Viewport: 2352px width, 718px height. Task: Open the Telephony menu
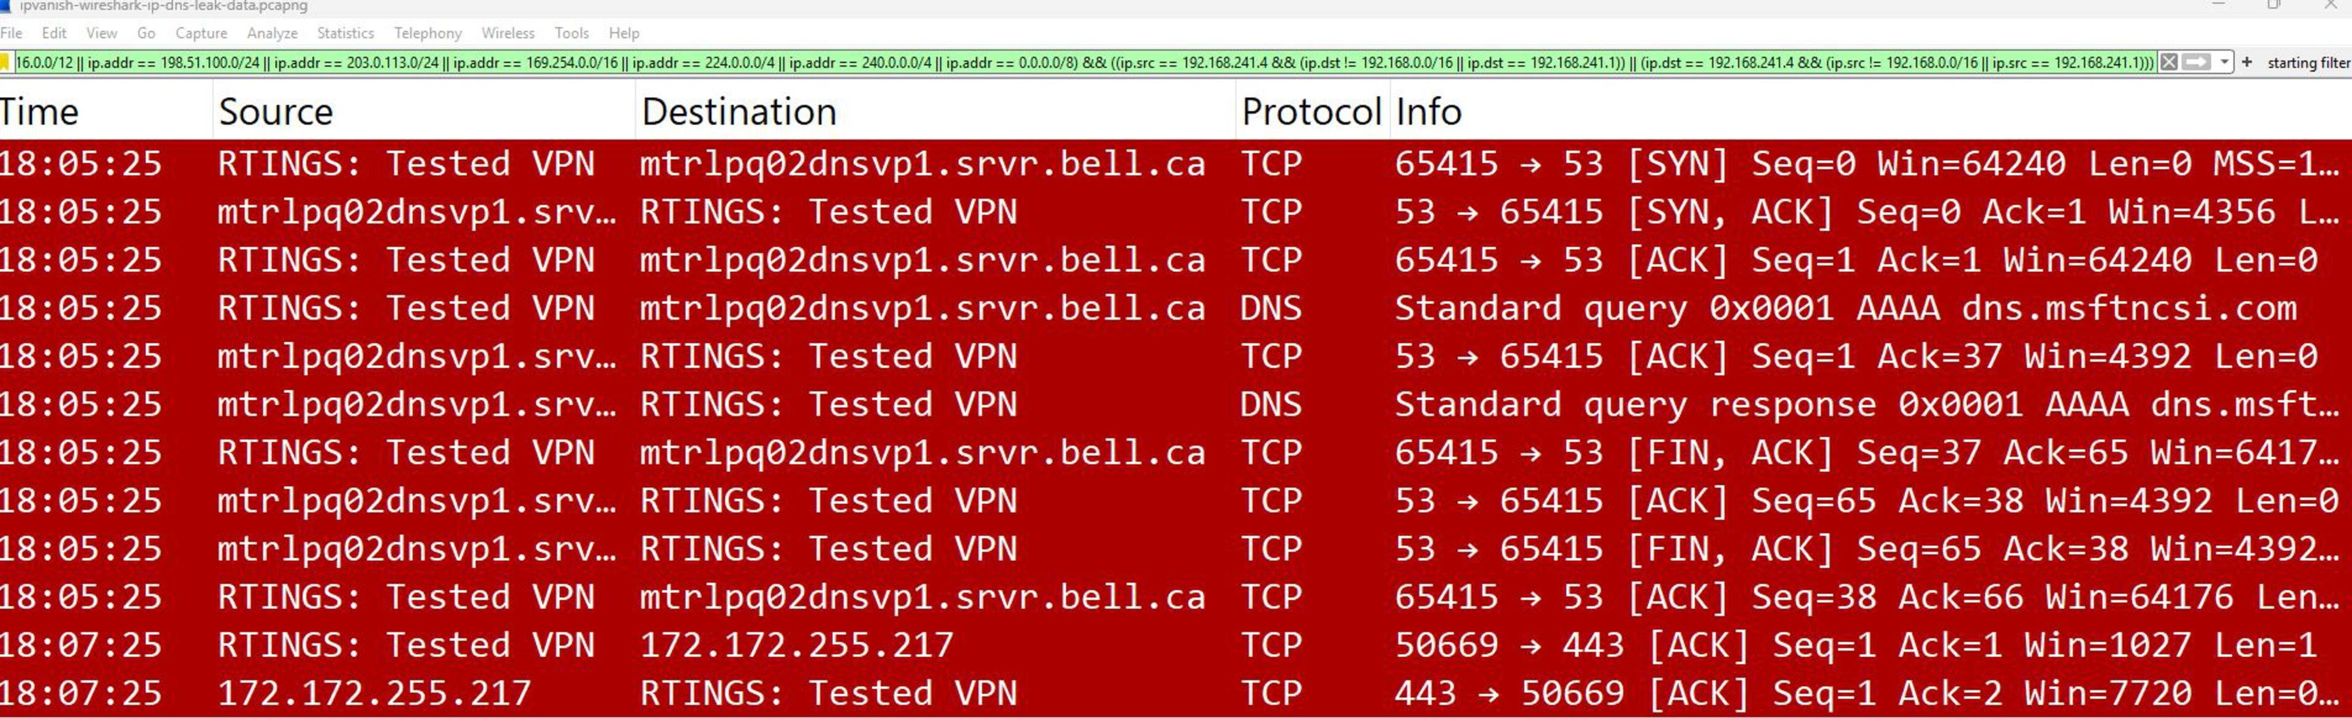(x=428, y=33)
